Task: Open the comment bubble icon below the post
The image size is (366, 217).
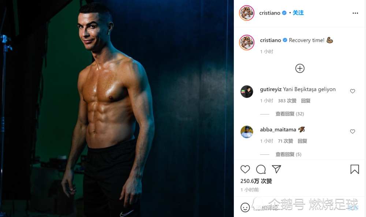Action: point(261,169)
